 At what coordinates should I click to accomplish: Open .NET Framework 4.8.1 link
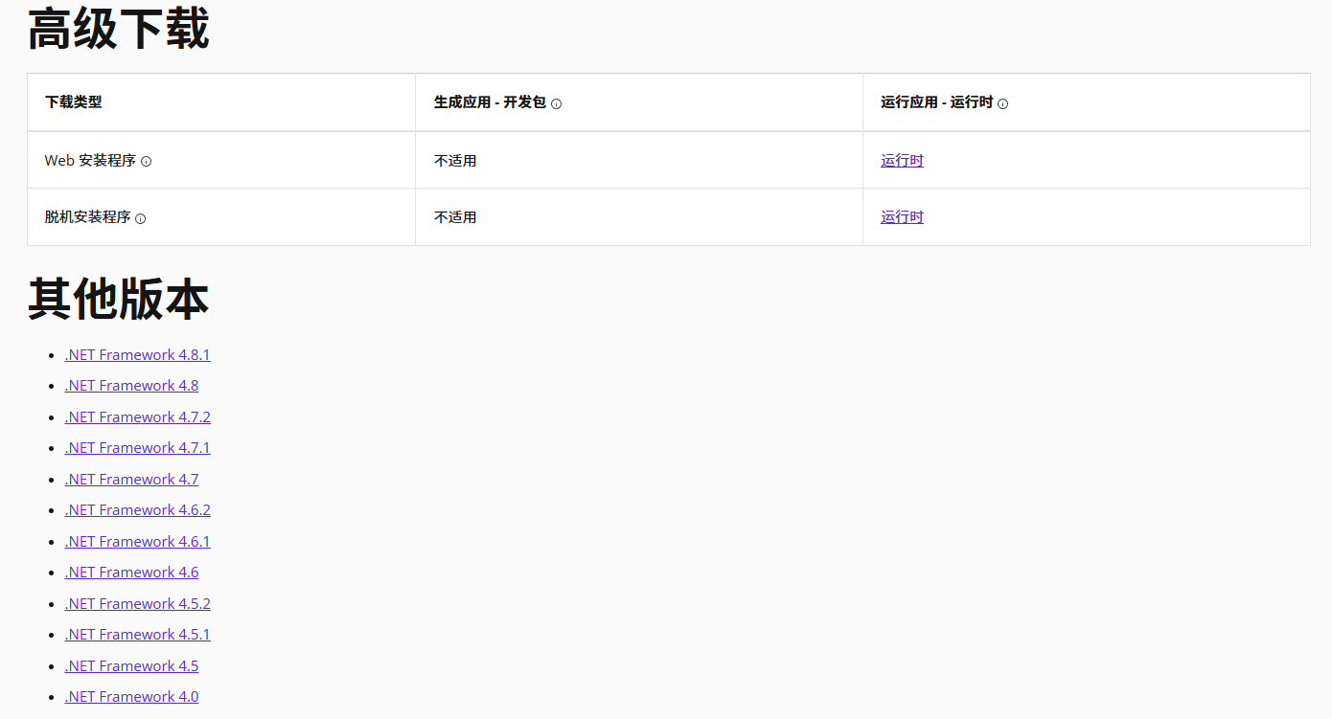point(137,354)
